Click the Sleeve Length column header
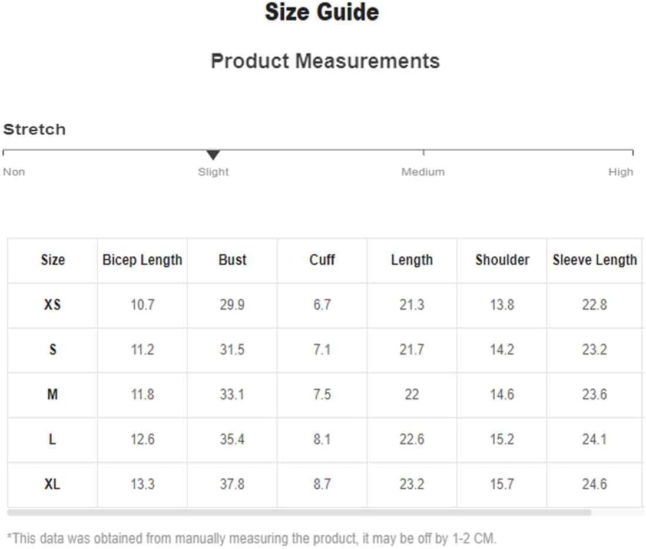The width and height of the screenshot is (646, 549). (x=595, y=260)
